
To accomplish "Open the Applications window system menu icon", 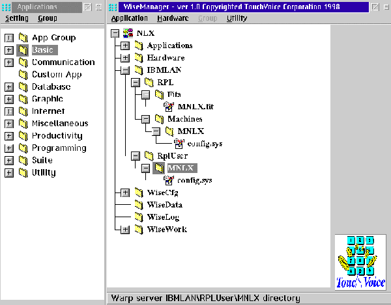I will [x=7, y=7].
